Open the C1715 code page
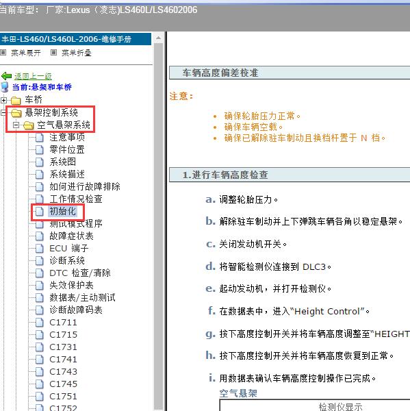This screenshot has height=411, width=410. coord(64,335)
